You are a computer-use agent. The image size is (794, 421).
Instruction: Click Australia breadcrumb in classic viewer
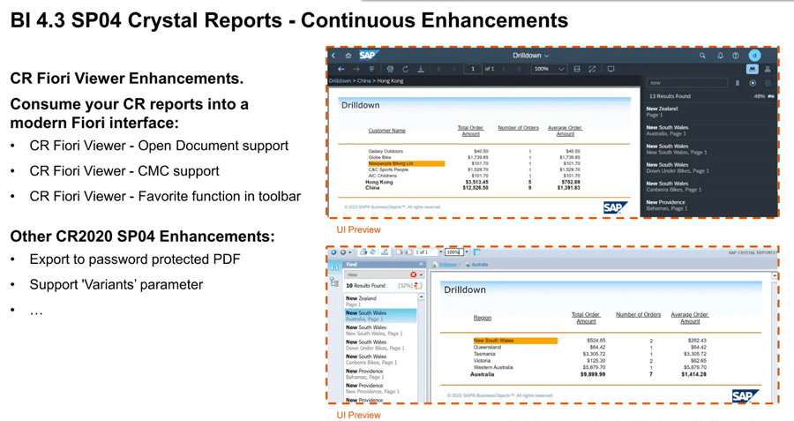480,265
